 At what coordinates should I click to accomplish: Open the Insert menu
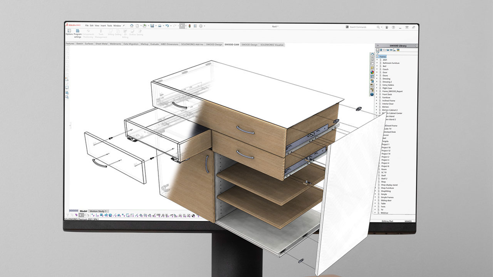tap(103, 26)
